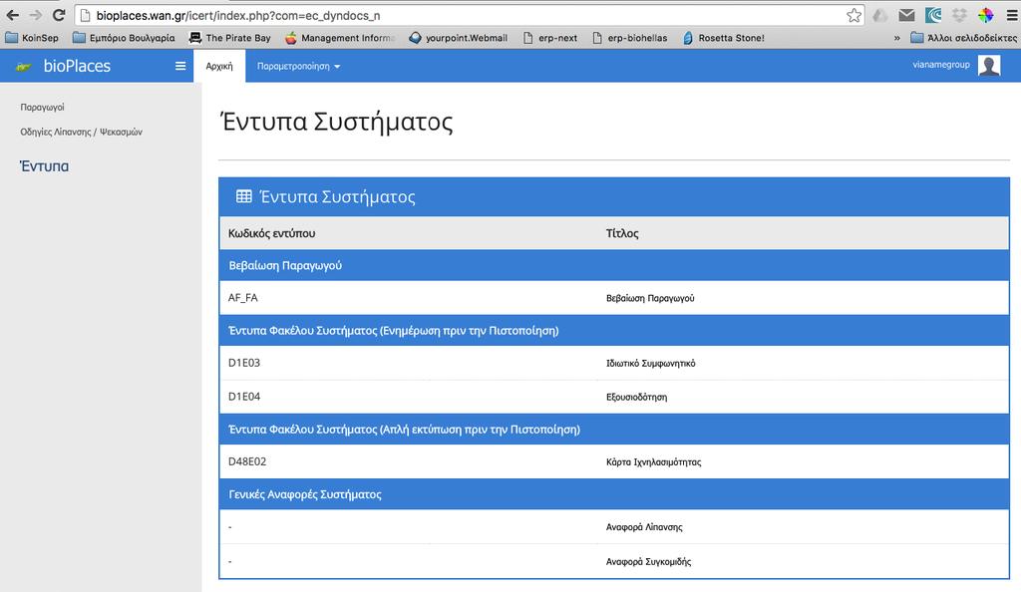The height and width of the screenshot is (592, 1021).
Task: Open the Άλλοι σελιδοδείκτες folder
Action: [x=964, y=38]
